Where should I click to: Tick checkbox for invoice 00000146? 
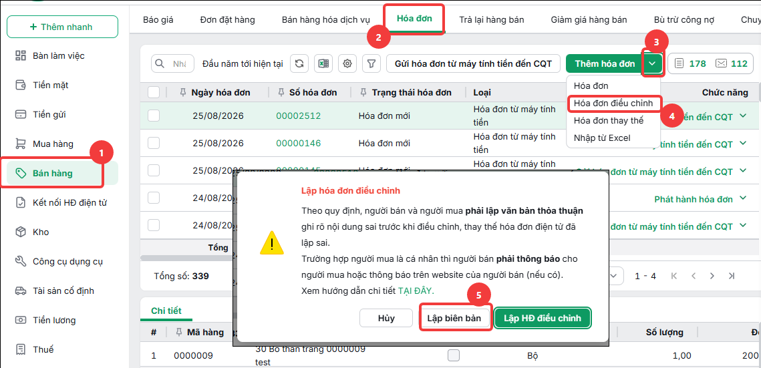pyautogui.click(x=154, y=143)
